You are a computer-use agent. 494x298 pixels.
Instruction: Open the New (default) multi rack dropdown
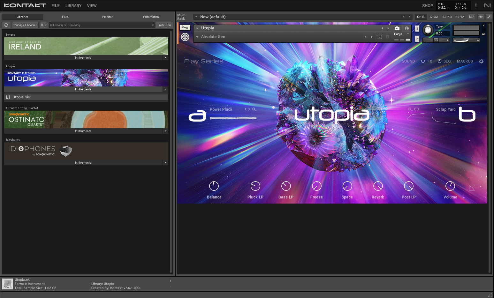(x=197, y=17)
